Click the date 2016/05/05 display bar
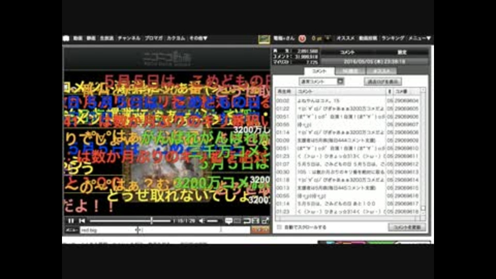The width and height of the screenshot is (496, 279). [375, 61]
